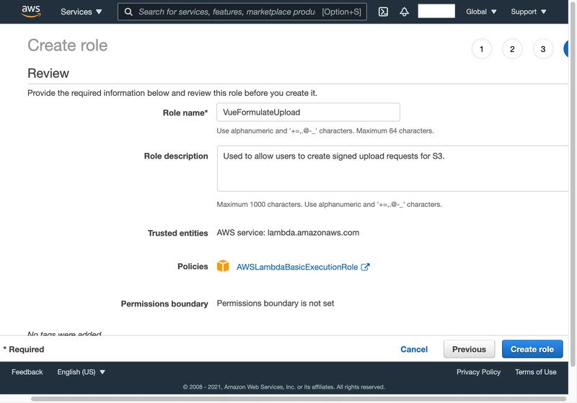Click the Create role button
Image resolution: width=577 pixels, height=403 pixels.
(x=532, y=349)
